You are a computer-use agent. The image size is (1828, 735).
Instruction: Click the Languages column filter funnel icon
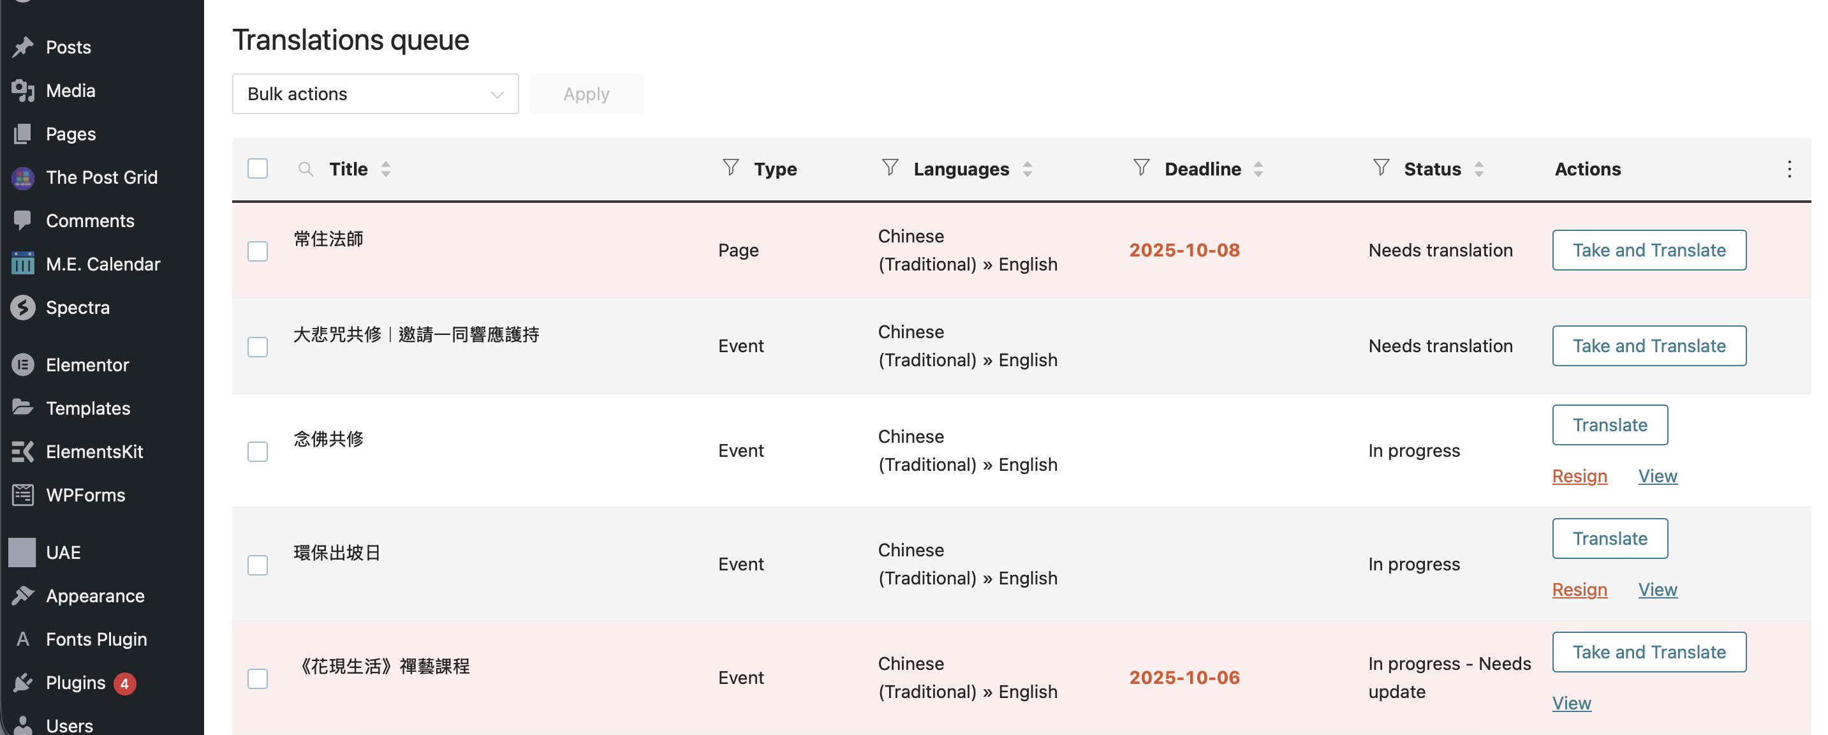[x=890, y=168]
